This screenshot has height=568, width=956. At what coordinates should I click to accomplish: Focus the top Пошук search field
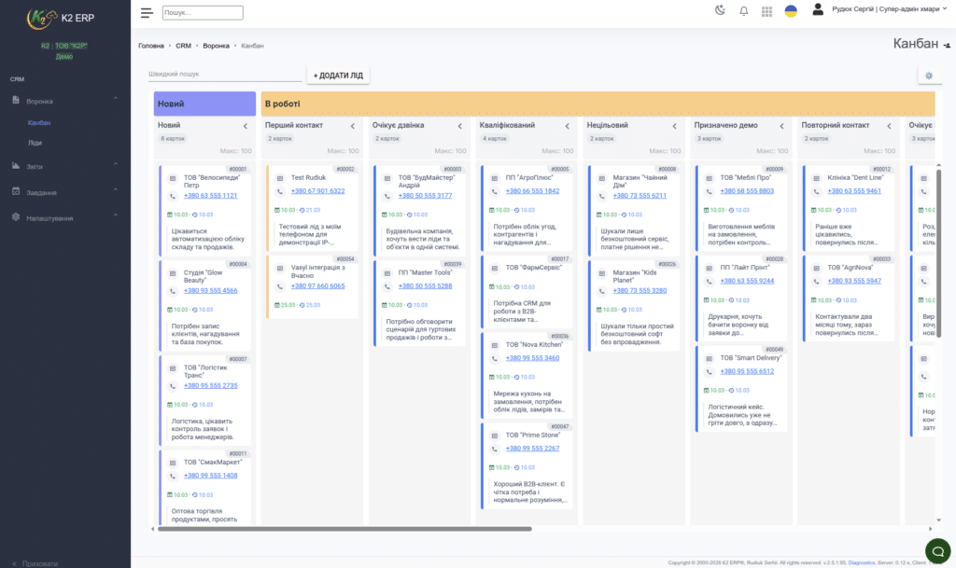(x=203, y=12)
